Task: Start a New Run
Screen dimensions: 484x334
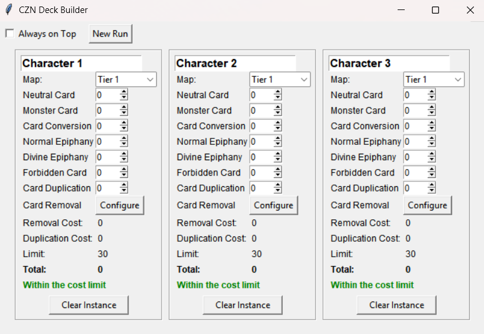Action: [110, 34]
